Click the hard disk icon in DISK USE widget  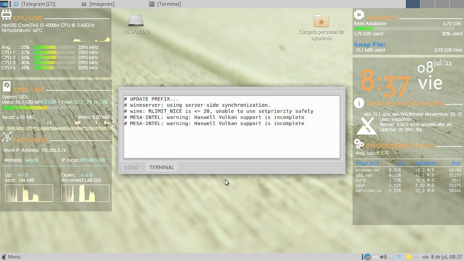click(7, 87)
